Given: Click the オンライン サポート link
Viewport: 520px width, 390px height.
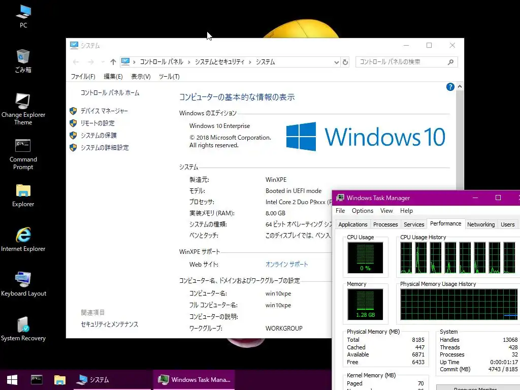Looking at the screenshot, I should point(286,265).
